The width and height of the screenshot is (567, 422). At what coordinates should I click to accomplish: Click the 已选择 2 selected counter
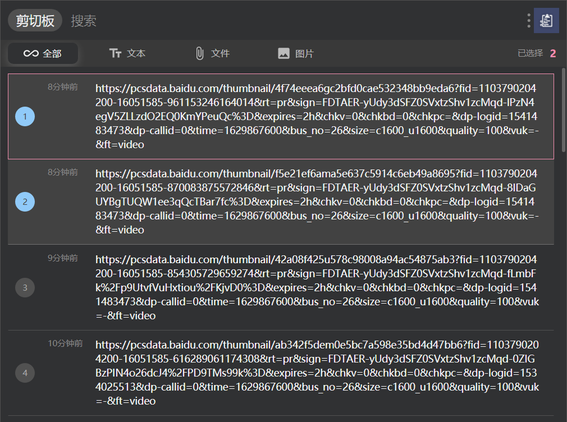point(537,53)
